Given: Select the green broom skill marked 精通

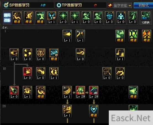Looking at the screenshot, I should click(133, 92).
